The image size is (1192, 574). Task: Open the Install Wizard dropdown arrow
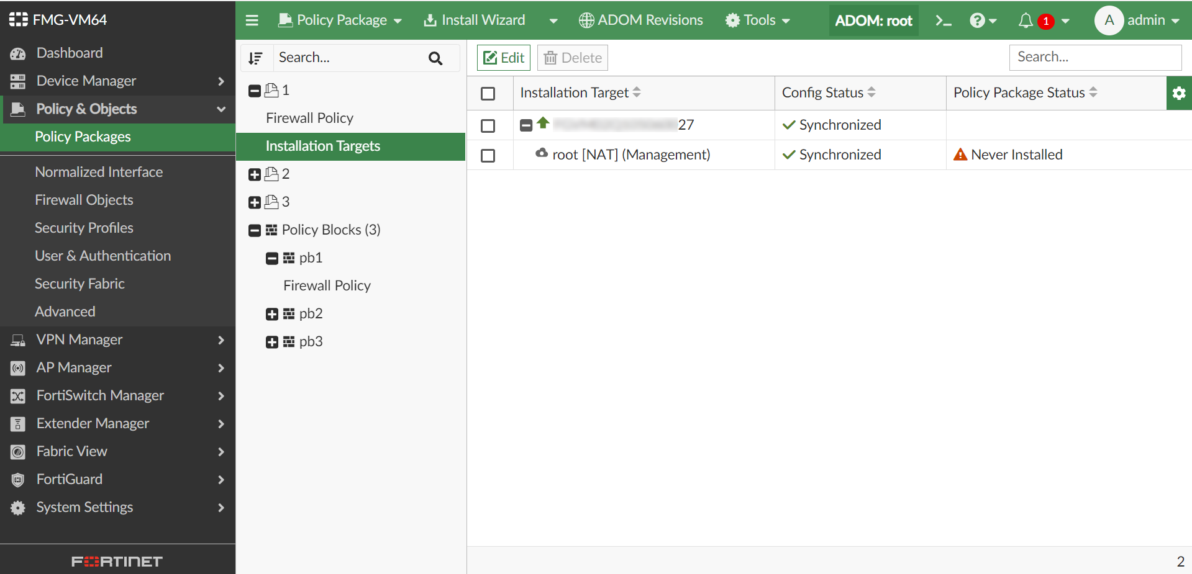point(553,20)
